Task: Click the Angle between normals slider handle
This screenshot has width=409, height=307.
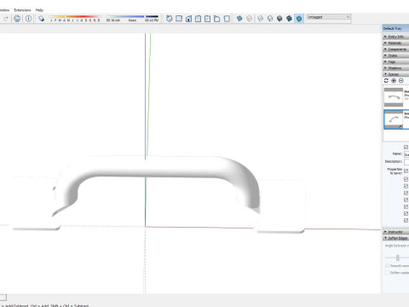Action: [x=398, y=258]
